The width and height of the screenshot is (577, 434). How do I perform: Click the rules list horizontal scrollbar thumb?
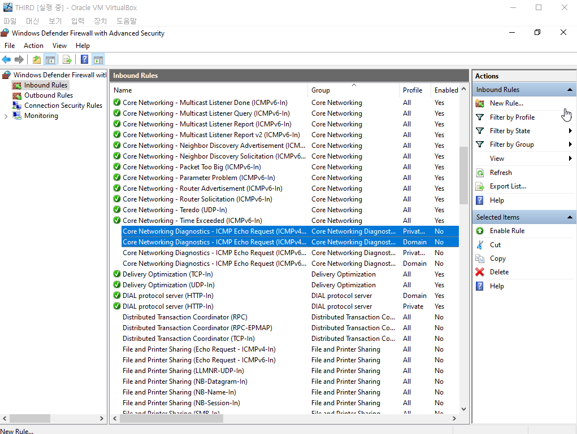tap(171, 419)
